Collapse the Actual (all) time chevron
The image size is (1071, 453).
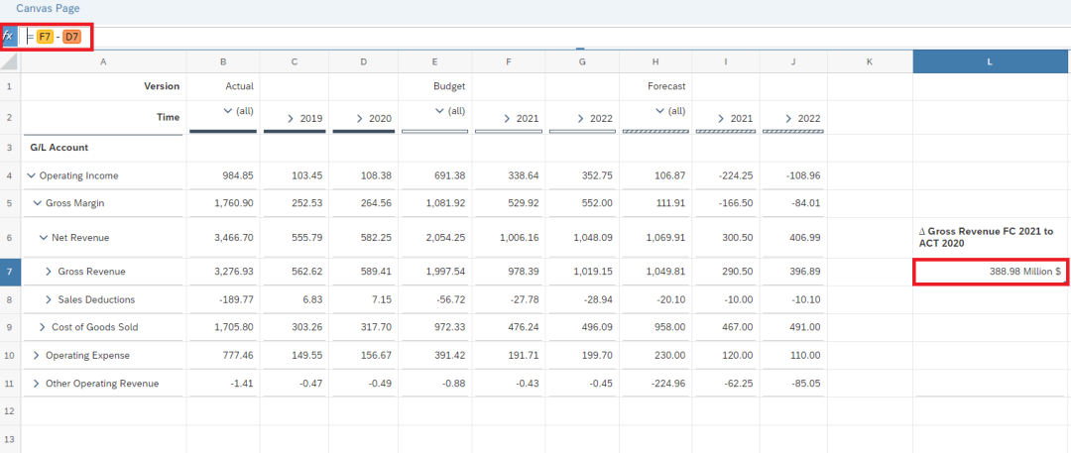(x=227, y=111)
